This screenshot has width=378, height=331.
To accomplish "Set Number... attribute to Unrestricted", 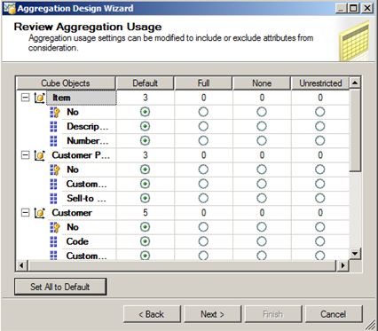I will pos(320,140).
